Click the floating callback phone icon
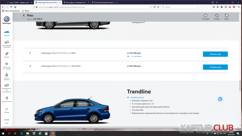 (220, 99)
